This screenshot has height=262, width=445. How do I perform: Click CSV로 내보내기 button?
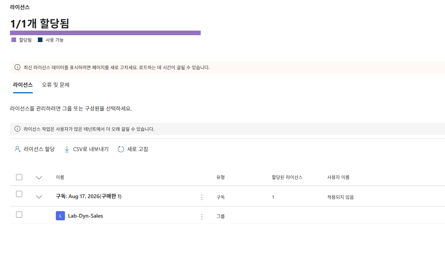86,149
